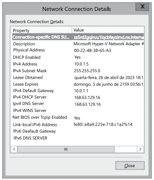
Task: Select the IPv6 DNS SERVER property
Action: [x=30, y=138]
